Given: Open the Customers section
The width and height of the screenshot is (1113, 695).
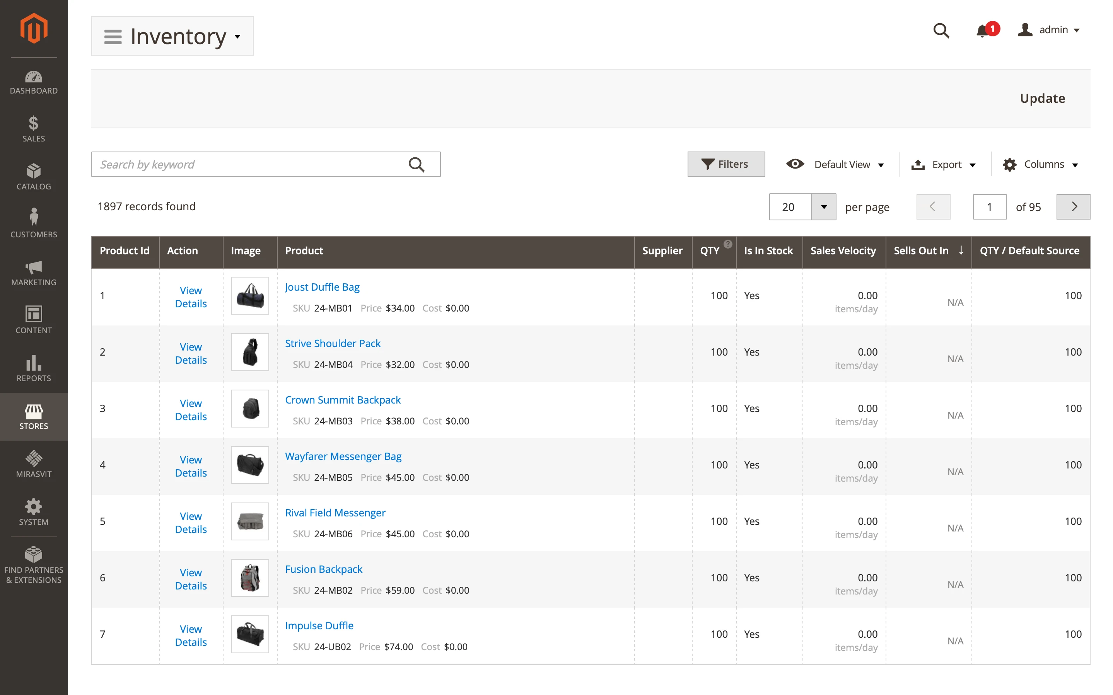Looking at the screenshot, I should tap(34, 223).
